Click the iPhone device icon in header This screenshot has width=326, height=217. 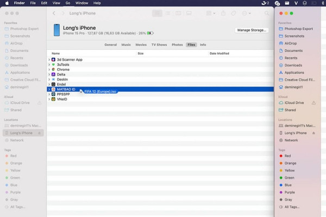57,30
